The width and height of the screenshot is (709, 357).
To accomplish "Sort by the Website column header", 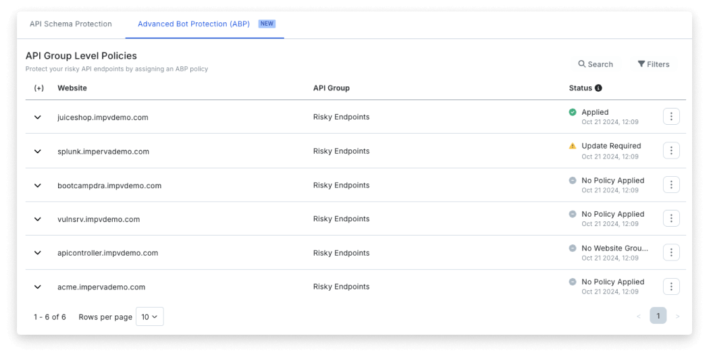I will coord(72,88).
